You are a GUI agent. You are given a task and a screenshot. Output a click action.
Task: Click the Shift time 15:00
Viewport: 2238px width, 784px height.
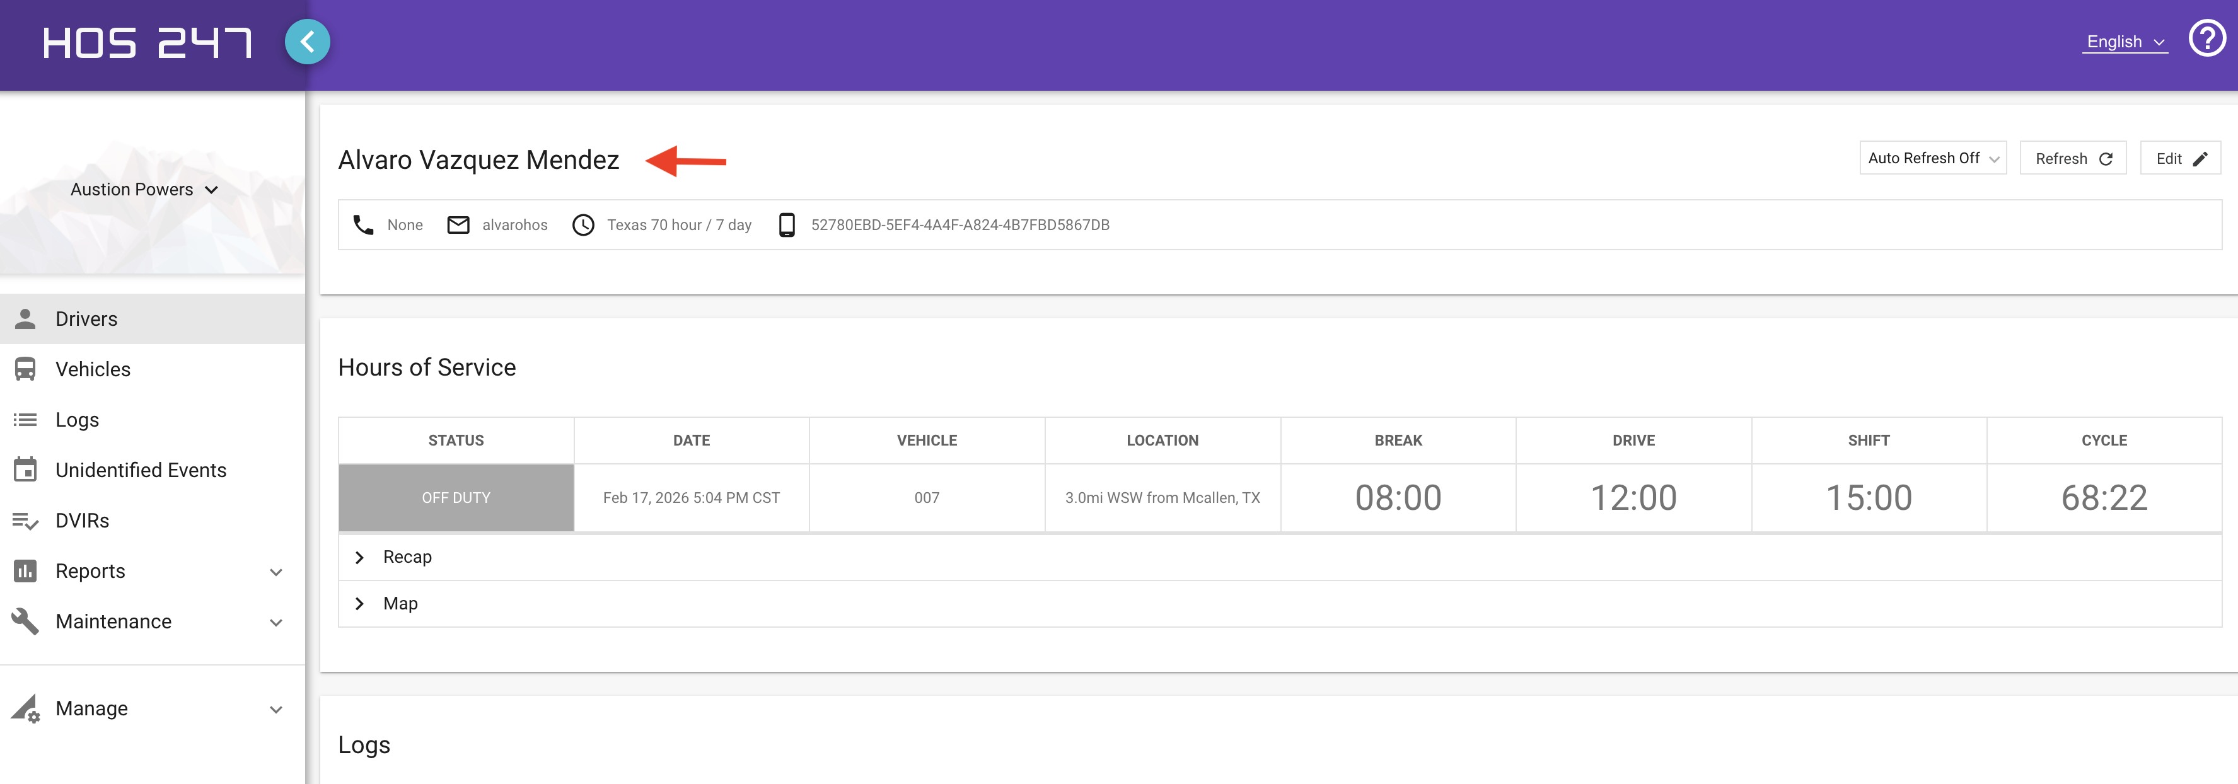[x=1869, y=497]
